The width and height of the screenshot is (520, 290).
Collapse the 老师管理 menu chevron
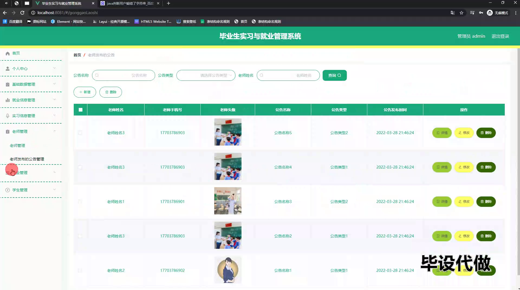pyautogui.click(x=54, y=131)
